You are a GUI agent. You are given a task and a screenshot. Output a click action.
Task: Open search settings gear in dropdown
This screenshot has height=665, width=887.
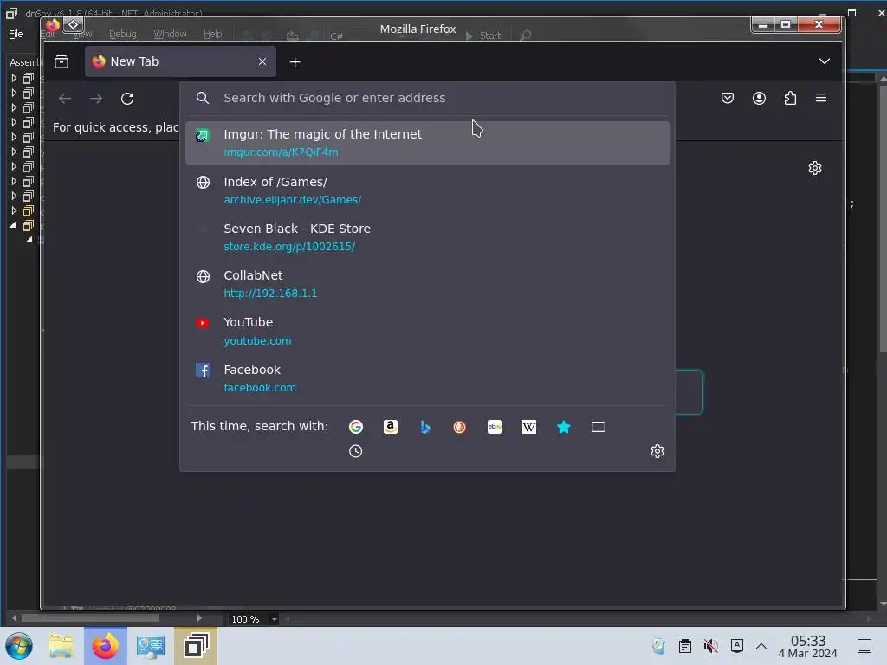(657, 451)
